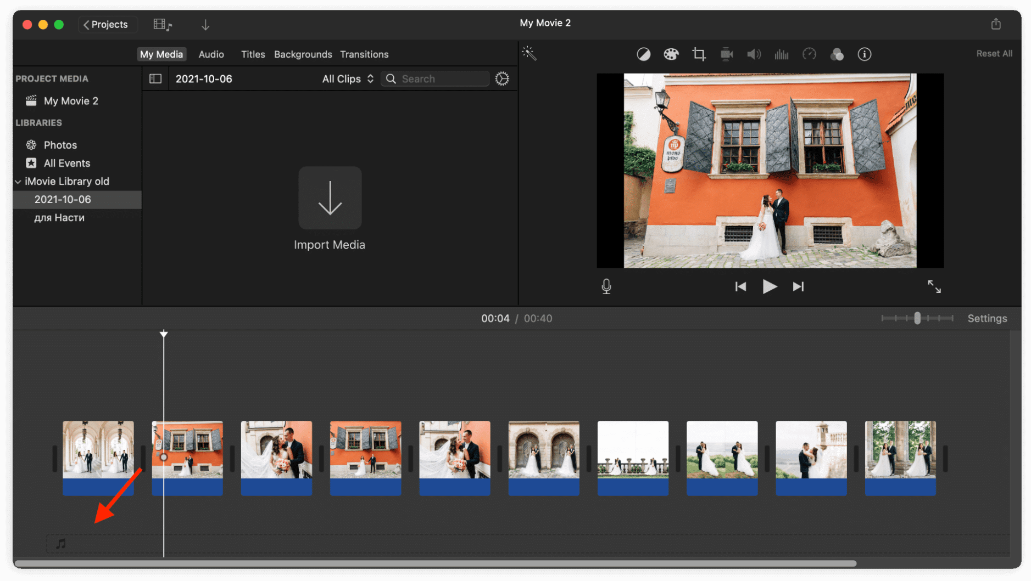The image size is (1031, 581).
Task: Adjust the timeline zoom slider
Action: tap(917, 318)
